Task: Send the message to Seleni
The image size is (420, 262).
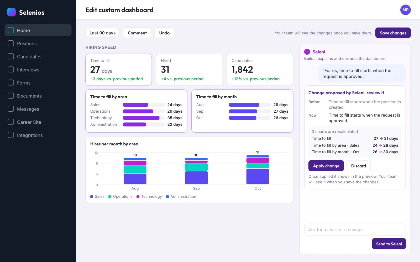Action: [389, 244]
